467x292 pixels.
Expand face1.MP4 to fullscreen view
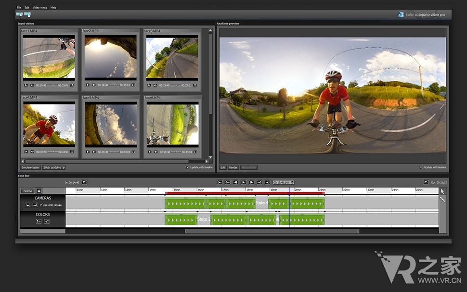(x=72, y=85)
